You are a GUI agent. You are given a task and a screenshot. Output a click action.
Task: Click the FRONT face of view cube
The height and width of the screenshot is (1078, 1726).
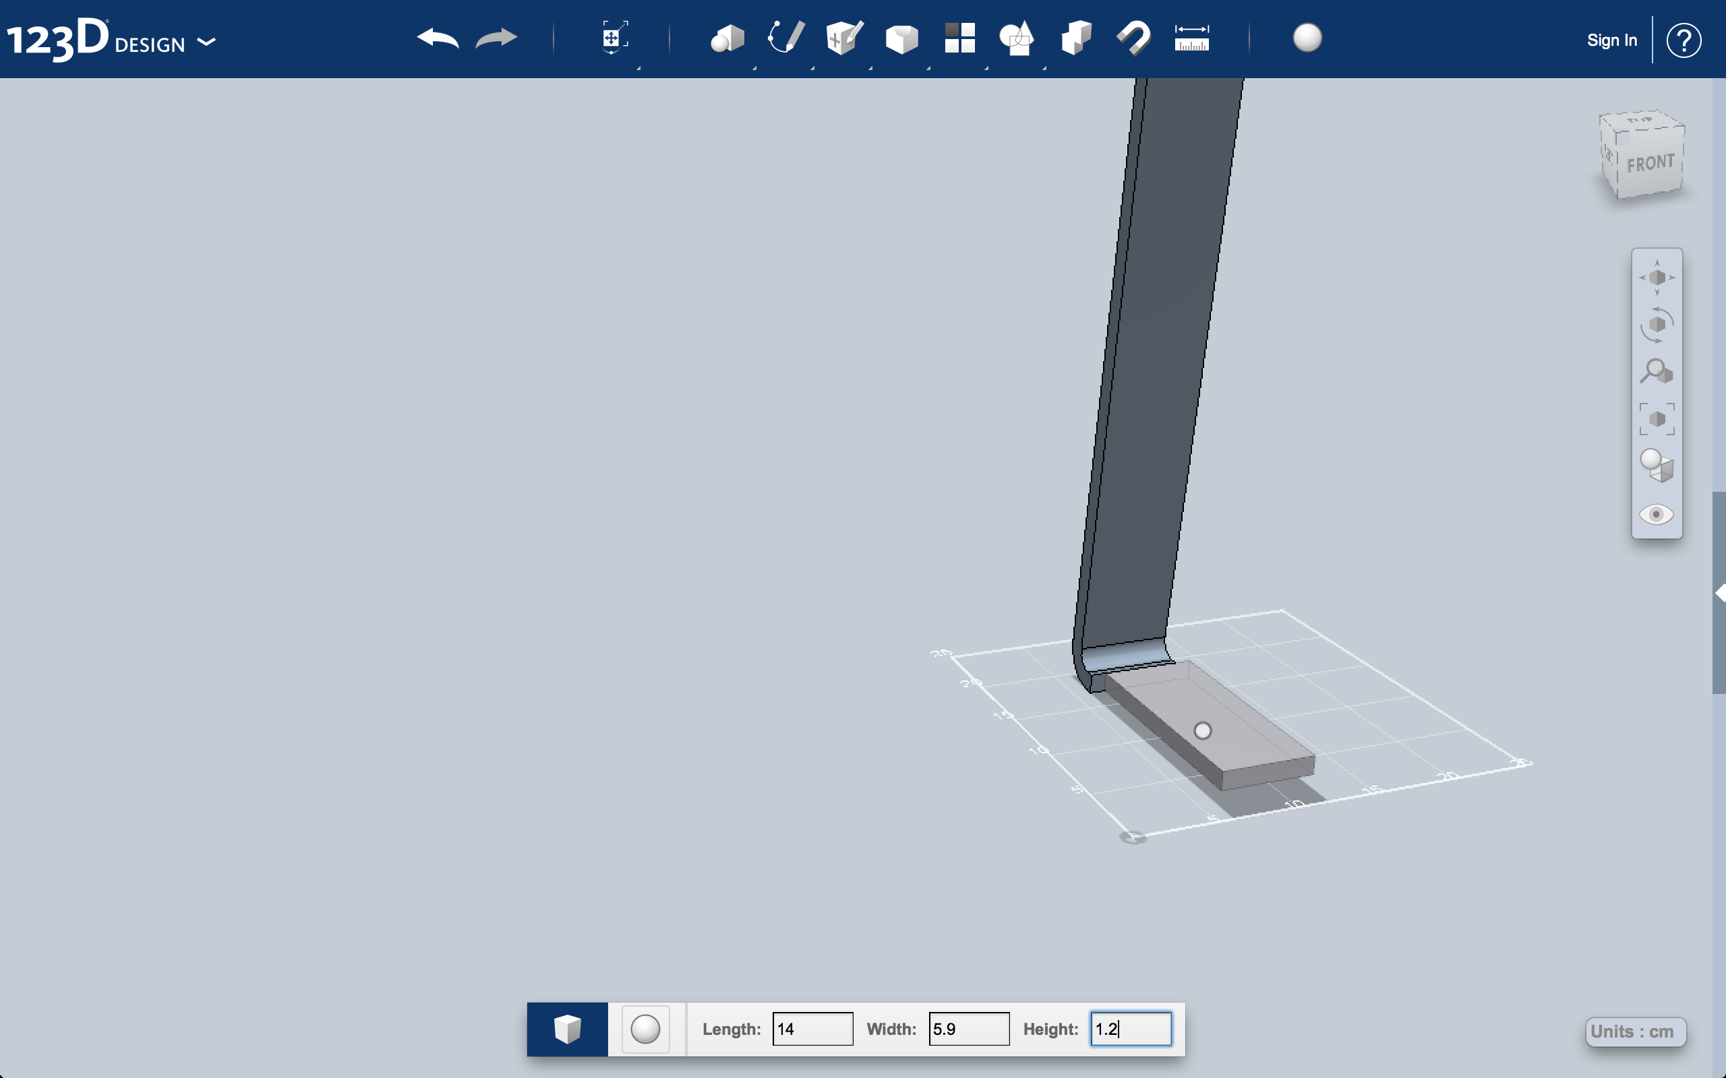[1650, 164]
